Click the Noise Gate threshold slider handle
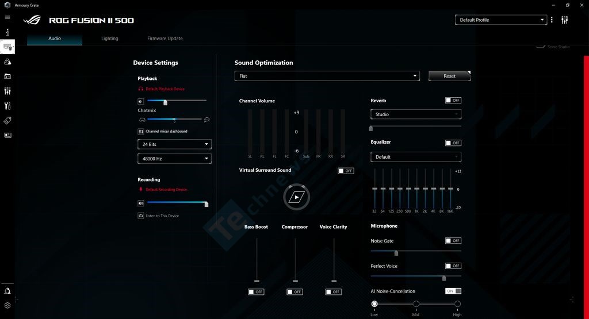The image size is (589, 319). pos(396,253)
